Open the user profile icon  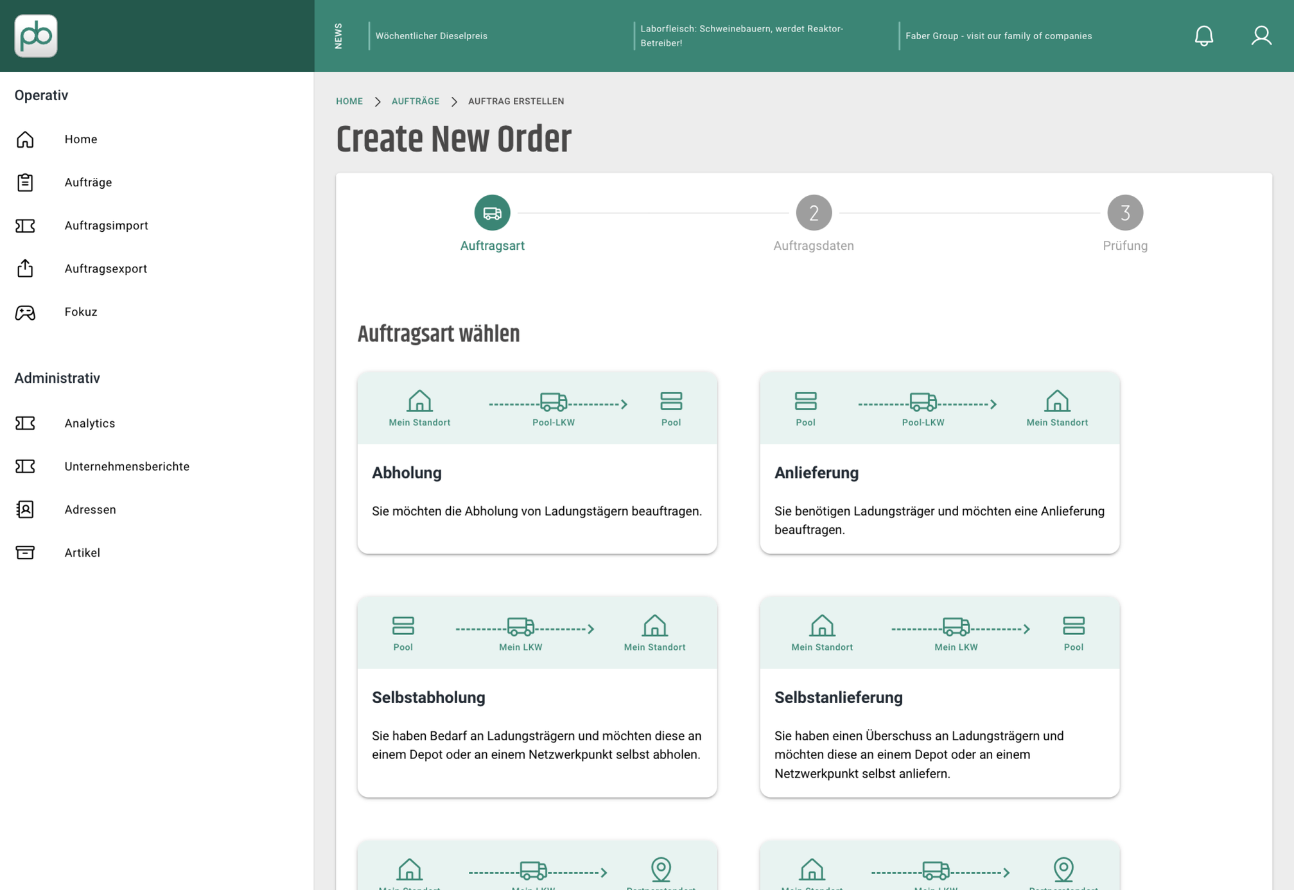(1261, 36)
